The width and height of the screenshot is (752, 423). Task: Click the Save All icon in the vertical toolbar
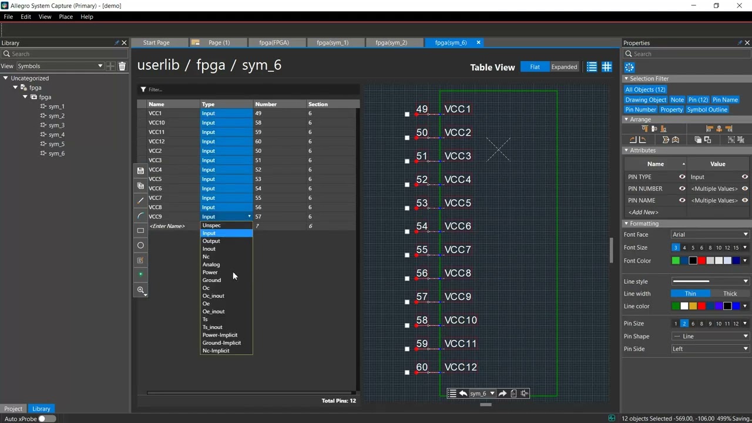coord(140,186)
